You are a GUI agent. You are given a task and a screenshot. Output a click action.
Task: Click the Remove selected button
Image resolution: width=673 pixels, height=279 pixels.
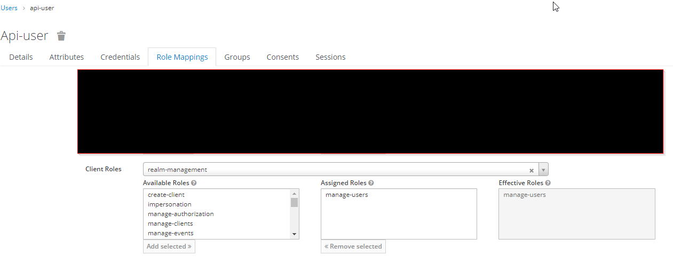353,246
